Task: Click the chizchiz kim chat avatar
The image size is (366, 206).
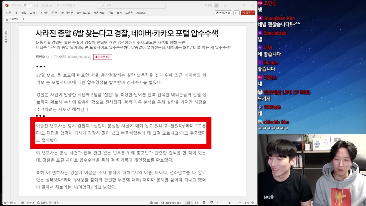Action: click(260, 122)
